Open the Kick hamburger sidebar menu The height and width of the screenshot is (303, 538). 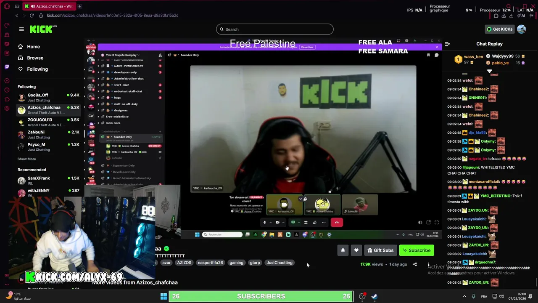(x=21, y=29)
